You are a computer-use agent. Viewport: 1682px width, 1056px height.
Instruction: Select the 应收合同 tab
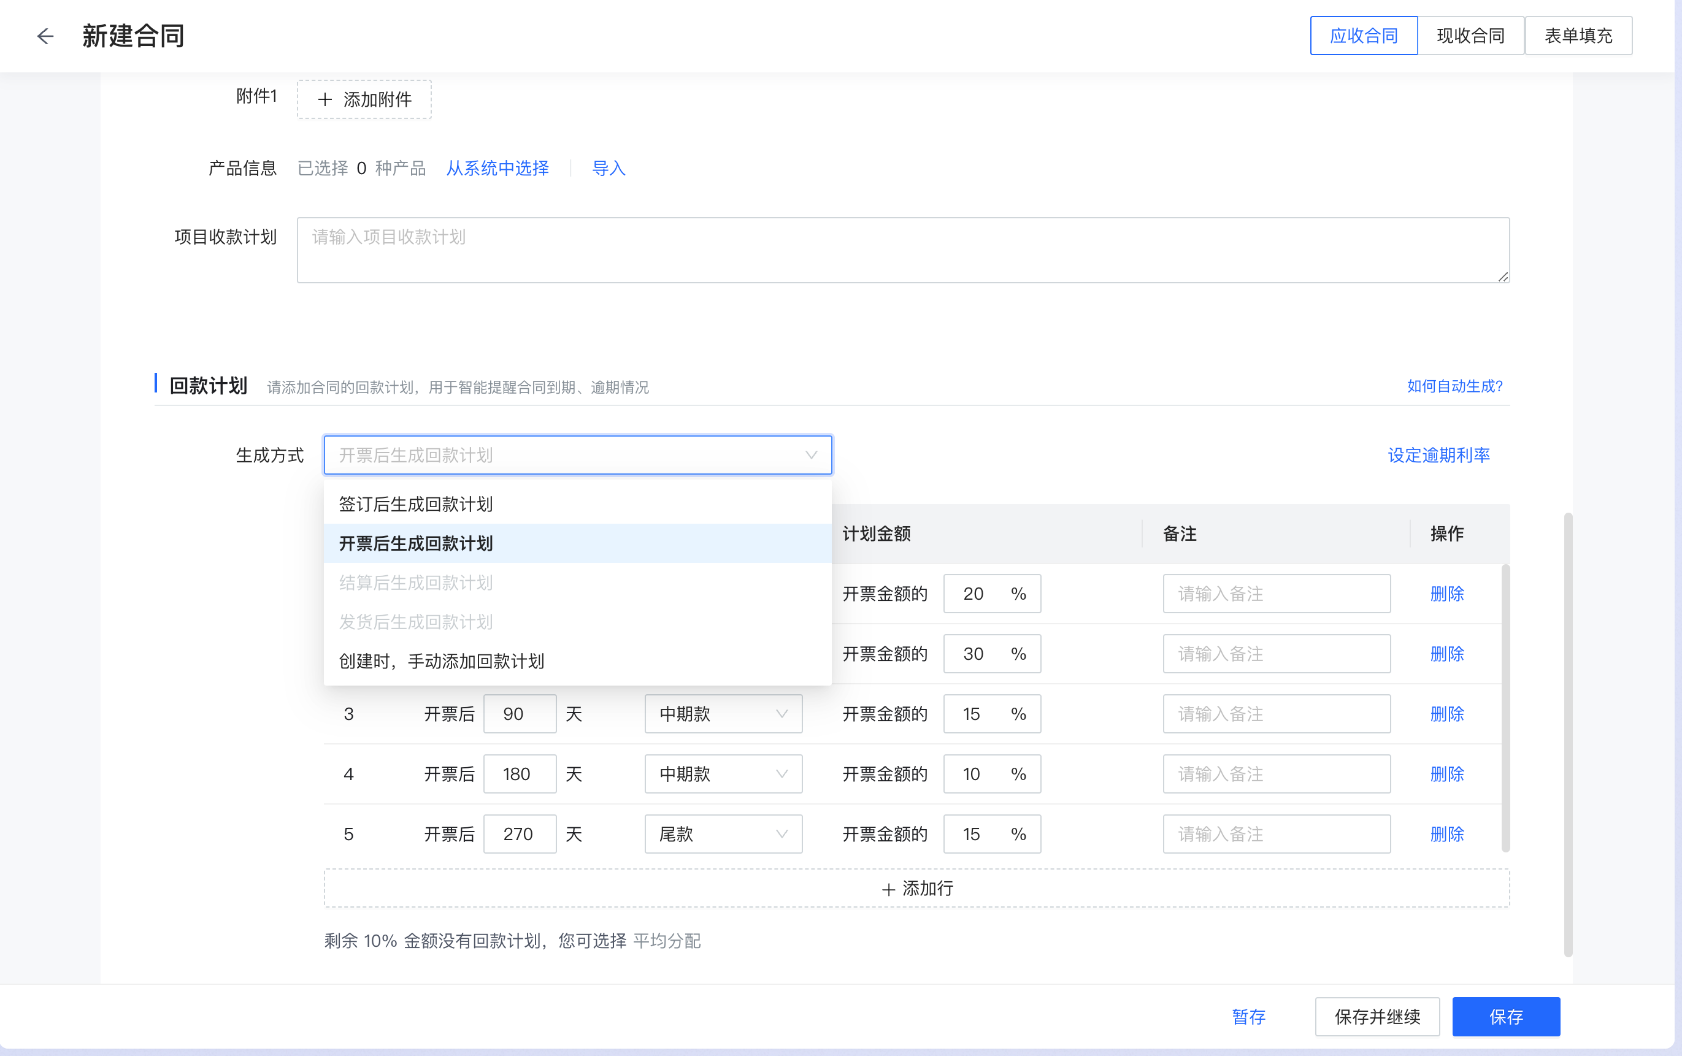(x=1363, y=35)
